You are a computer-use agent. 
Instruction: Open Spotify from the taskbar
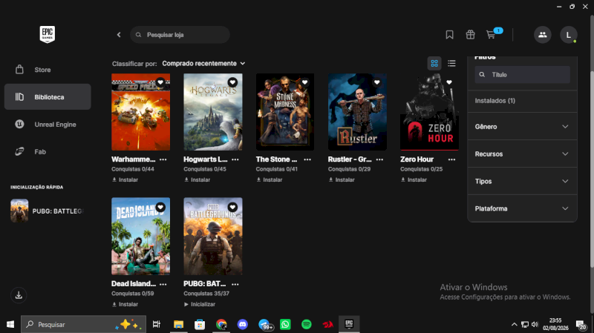(307, 324)
